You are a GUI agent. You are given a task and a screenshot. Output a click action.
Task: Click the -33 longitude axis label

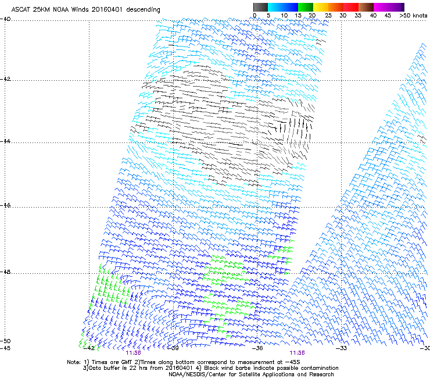tap(341, 348)
